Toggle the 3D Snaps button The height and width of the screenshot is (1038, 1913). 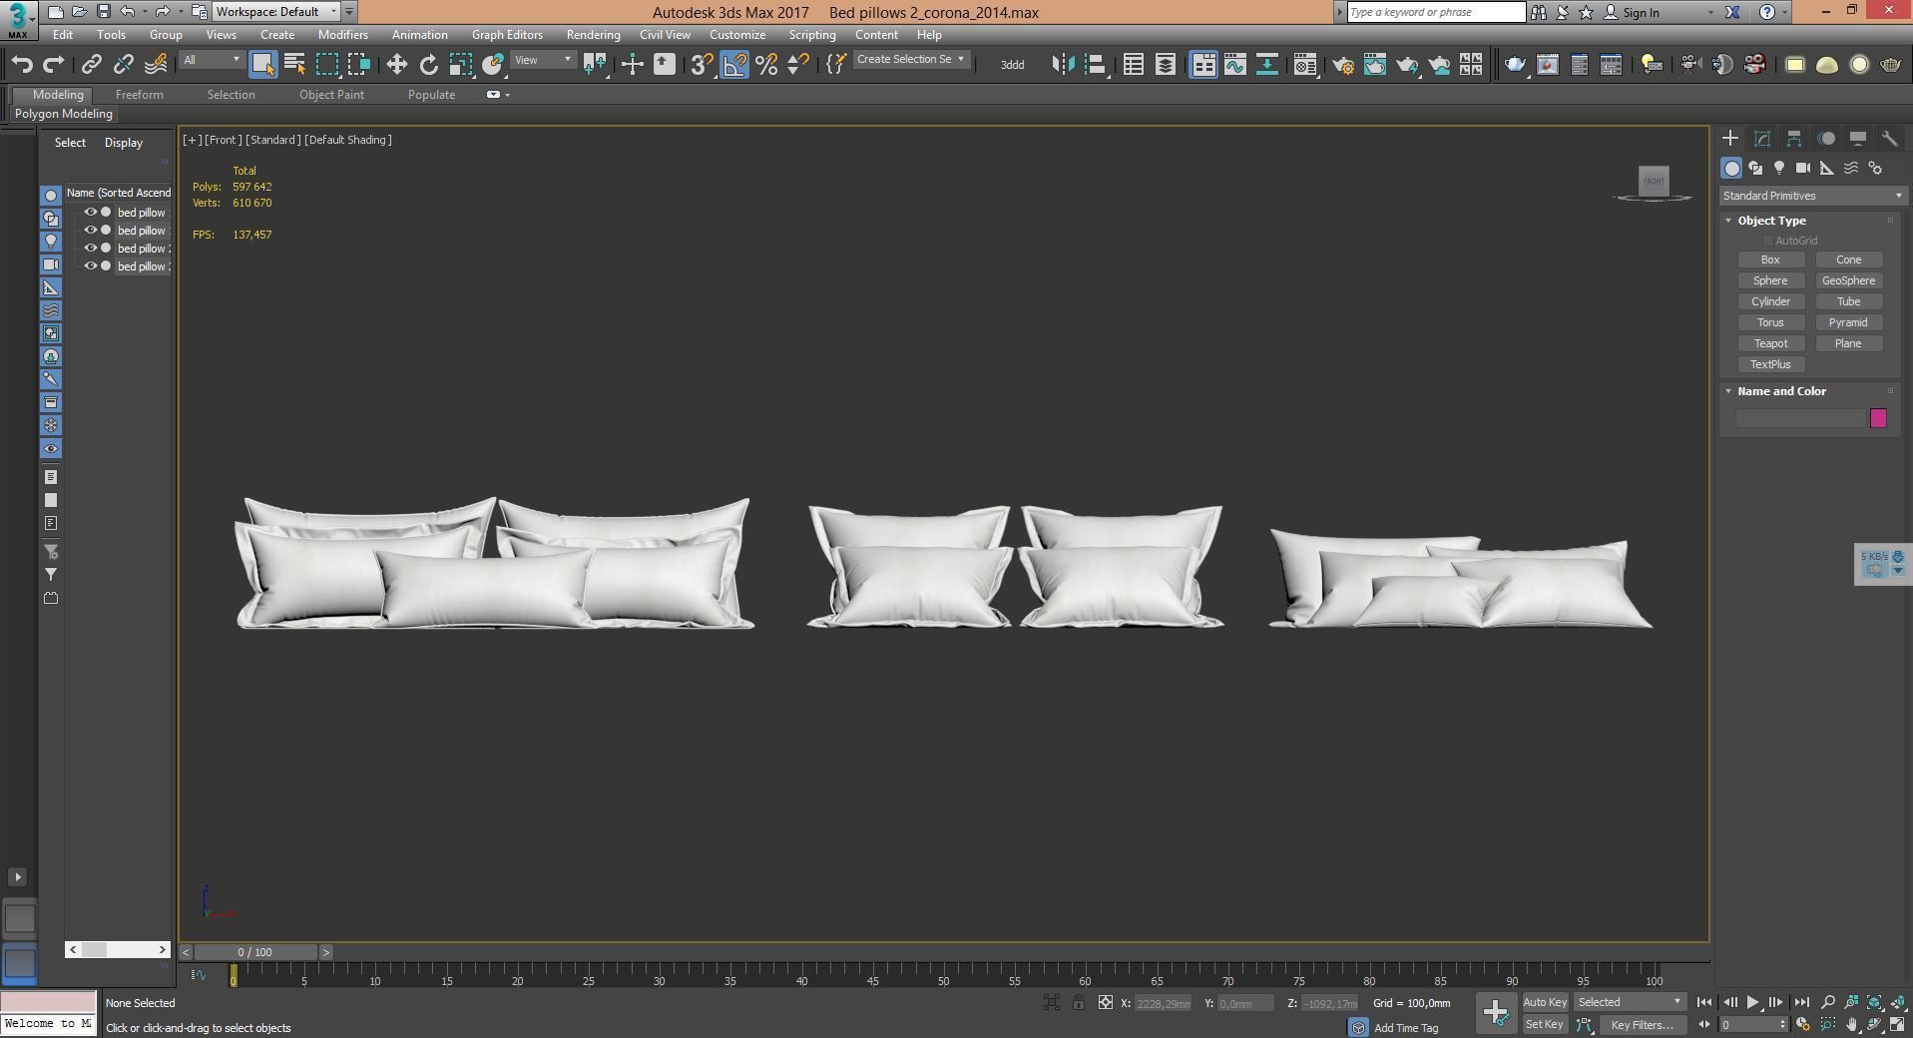tap(702, 65)
